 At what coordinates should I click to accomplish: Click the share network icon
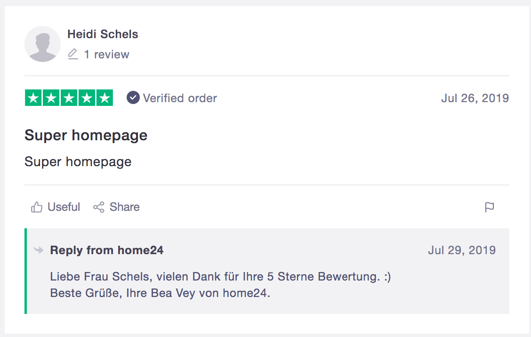[x=98, y=207]
